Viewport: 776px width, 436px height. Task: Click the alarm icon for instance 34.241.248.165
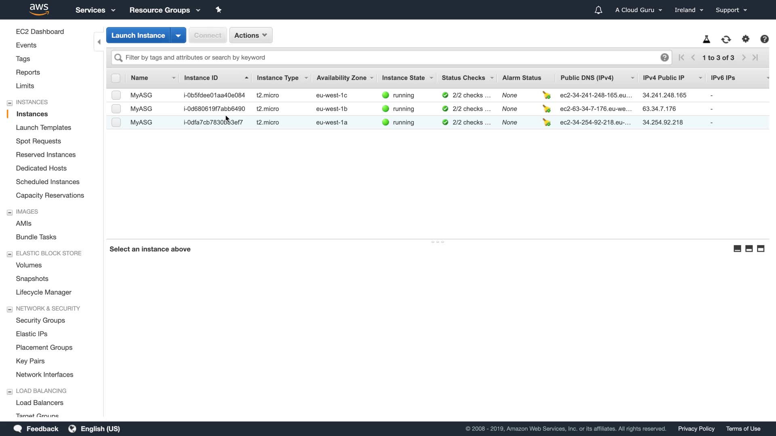pos(546,95)
